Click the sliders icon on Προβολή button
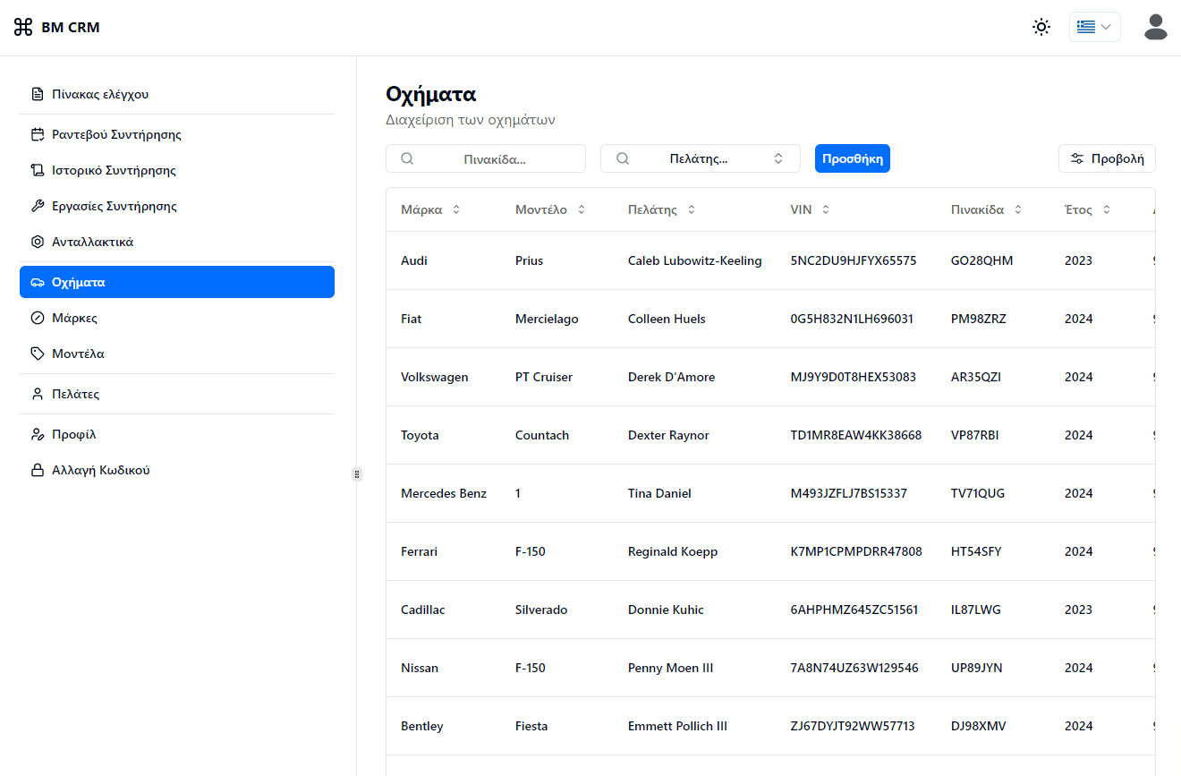This screenshot has width=1181, height=776. click(x=1077, y=158)
